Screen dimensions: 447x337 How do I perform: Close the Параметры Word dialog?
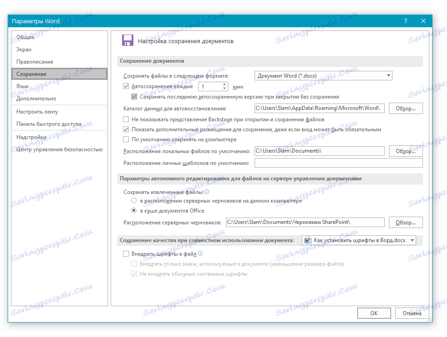click(x=423, y=21)
